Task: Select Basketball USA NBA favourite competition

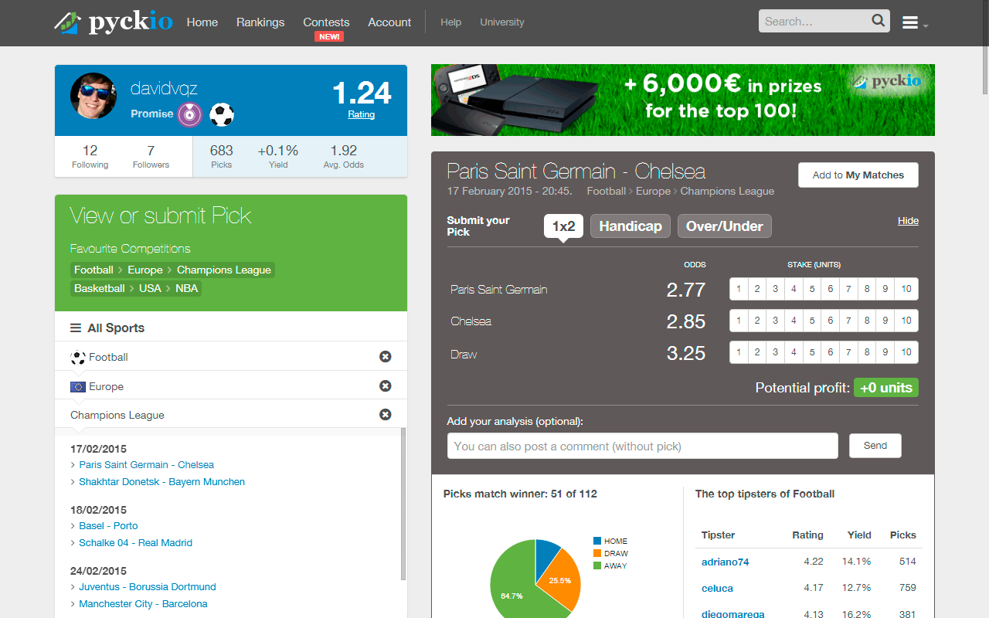Action: pos(136,288)
